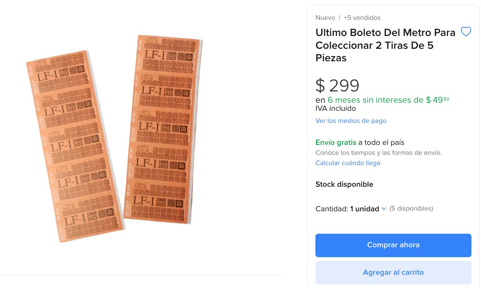The height and width of the screenshot is (288, 481).
Task: Expand the quantity chevron arrow
Action: tap(384, 209)
